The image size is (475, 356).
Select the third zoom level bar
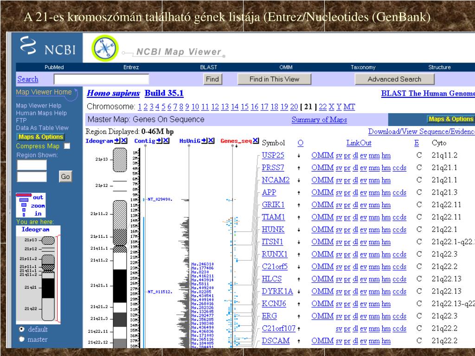coord(24,205)
